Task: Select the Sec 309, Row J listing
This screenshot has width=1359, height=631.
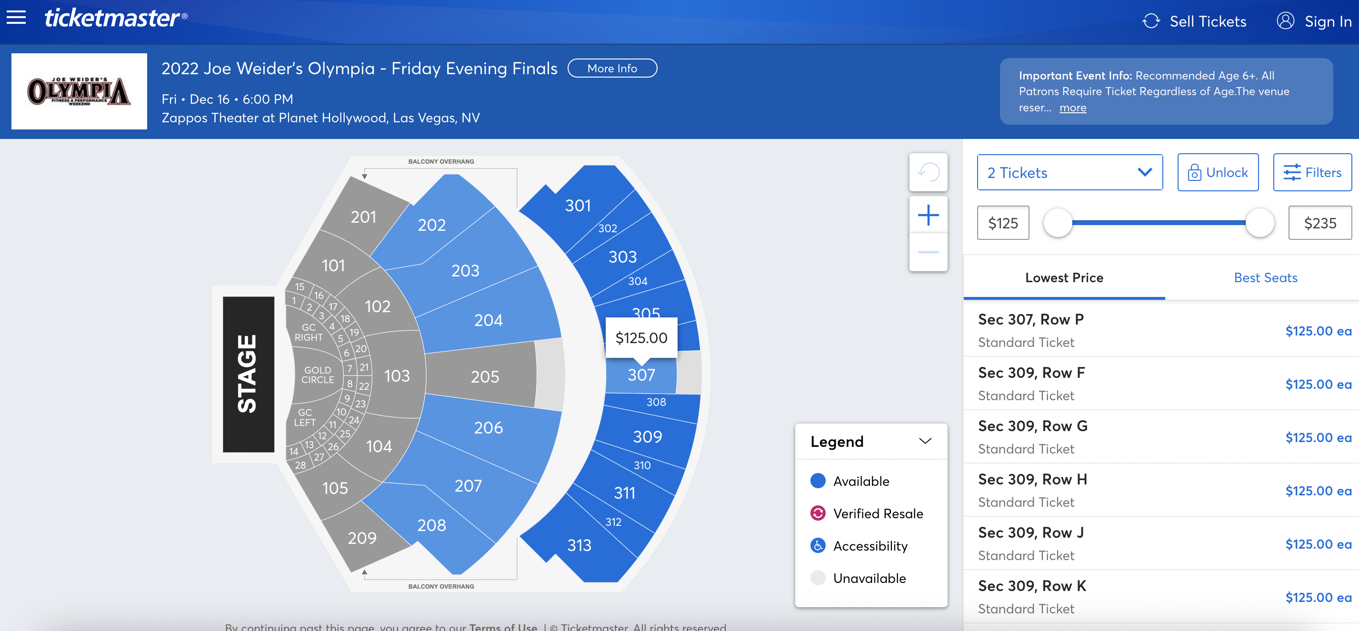Action: click(x=1160, y=543)
